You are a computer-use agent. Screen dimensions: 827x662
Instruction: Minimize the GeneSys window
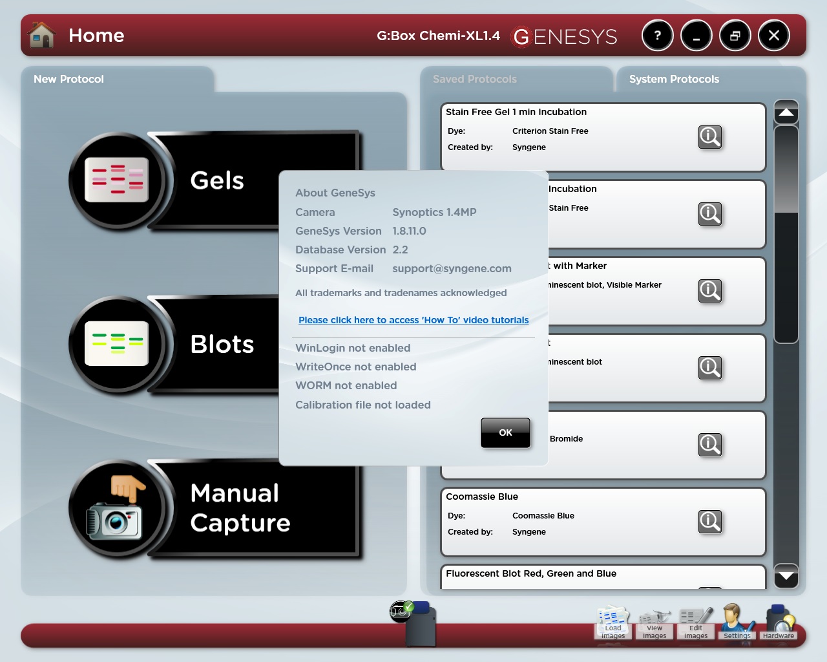[696, 36]
